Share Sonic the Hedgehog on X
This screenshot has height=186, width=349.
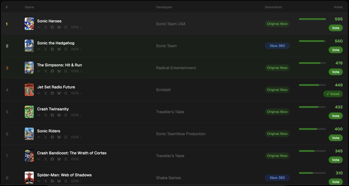pyautogui.click(x=45, y=49)
